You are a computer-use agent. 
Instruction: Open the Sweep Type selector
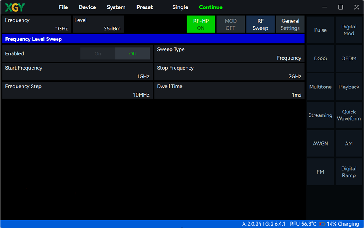pyautogui.click(x=229, y=53)
